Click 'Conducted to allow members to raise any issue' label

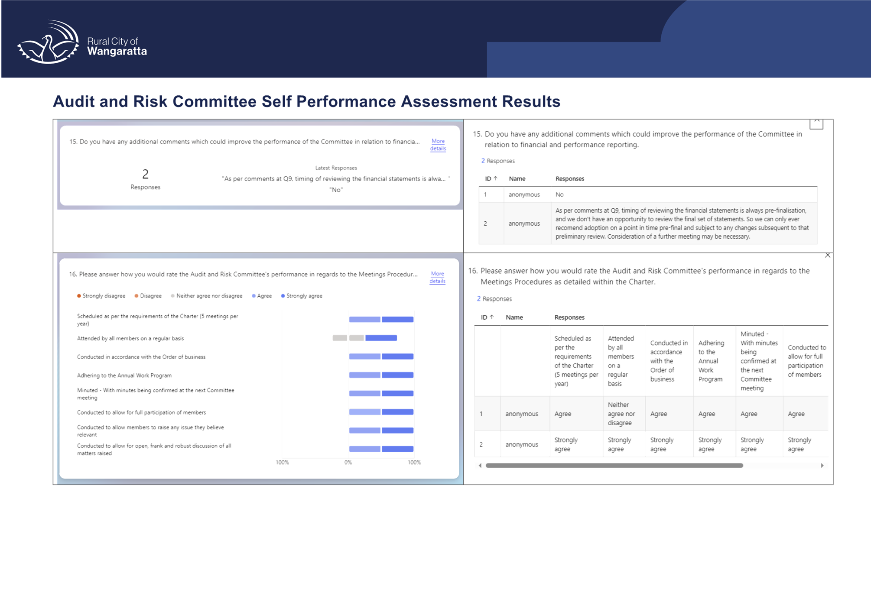[150, 431]
